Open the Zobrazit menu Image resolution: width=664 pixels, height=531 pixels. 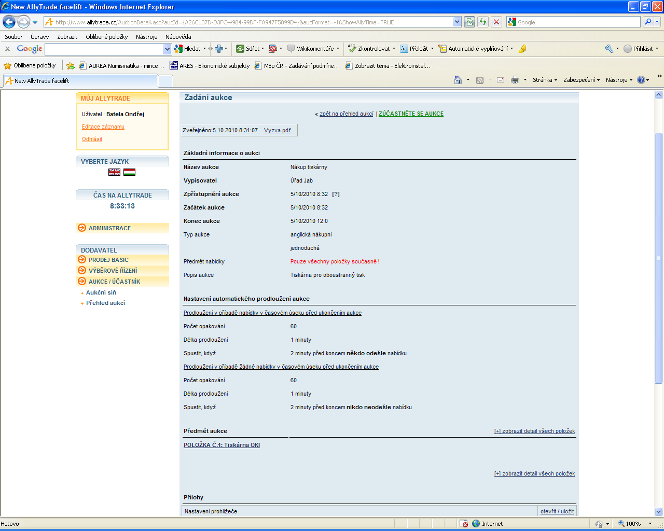click(67, 37)
